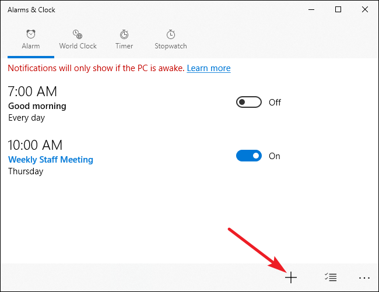Click the Timer icon
The width and height of the screenshot is (379, 292).
pos(124,34)
